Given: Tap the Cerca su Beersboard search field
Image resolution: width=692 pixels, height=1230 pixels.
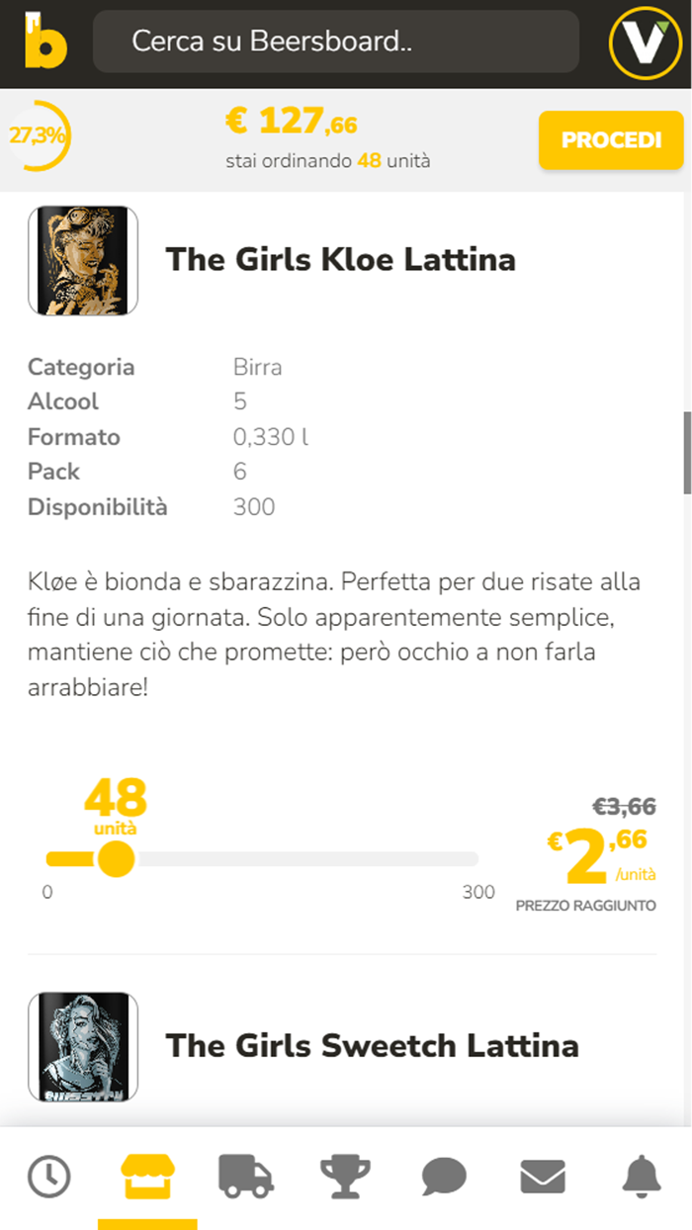Looking at the screenshot, I should pyautogui.click(x=336, y=42).
